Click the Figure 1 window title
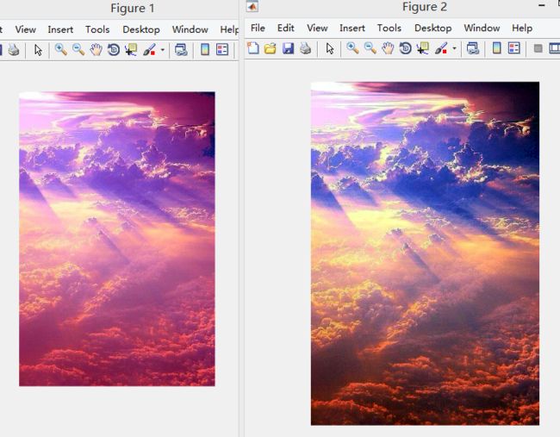Image resolution: width=560 pixels, height=437 pixels. click(x=133, y=9)
